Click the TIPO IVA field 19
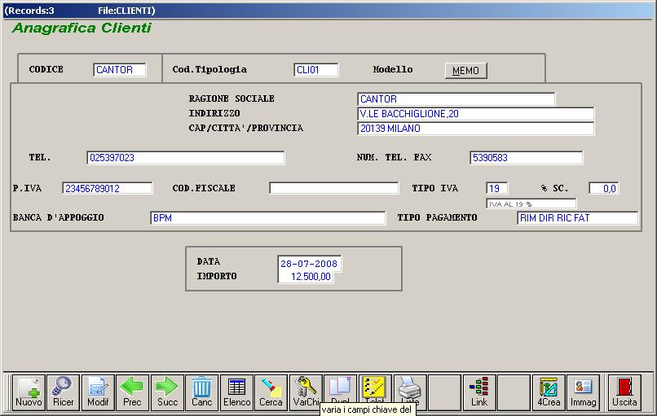The image size is (657, 416). click(x=497, y=188)
